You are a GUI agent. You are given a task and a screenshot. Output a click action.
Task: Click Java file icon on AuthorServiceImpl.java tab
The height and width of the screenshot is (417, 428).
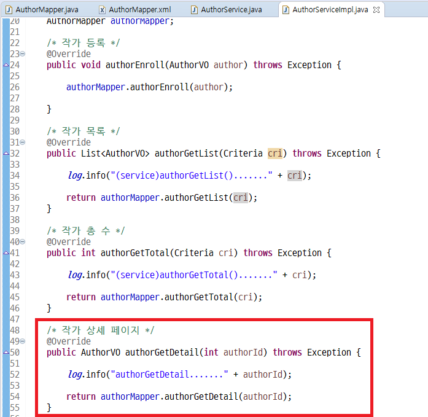(286, 10)
